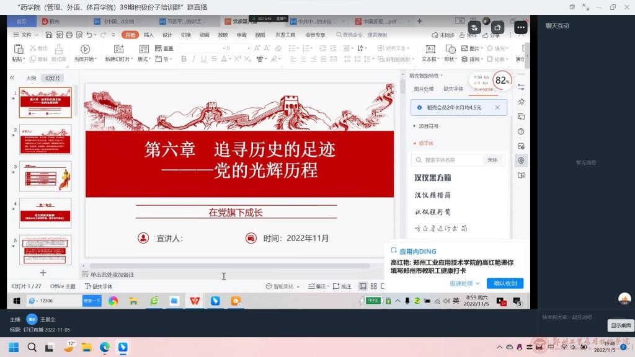This screenshot has width=635, height=357.
Task: Click the WPS icon in the streamed taskbar
Action: click(x=195, y=301)
